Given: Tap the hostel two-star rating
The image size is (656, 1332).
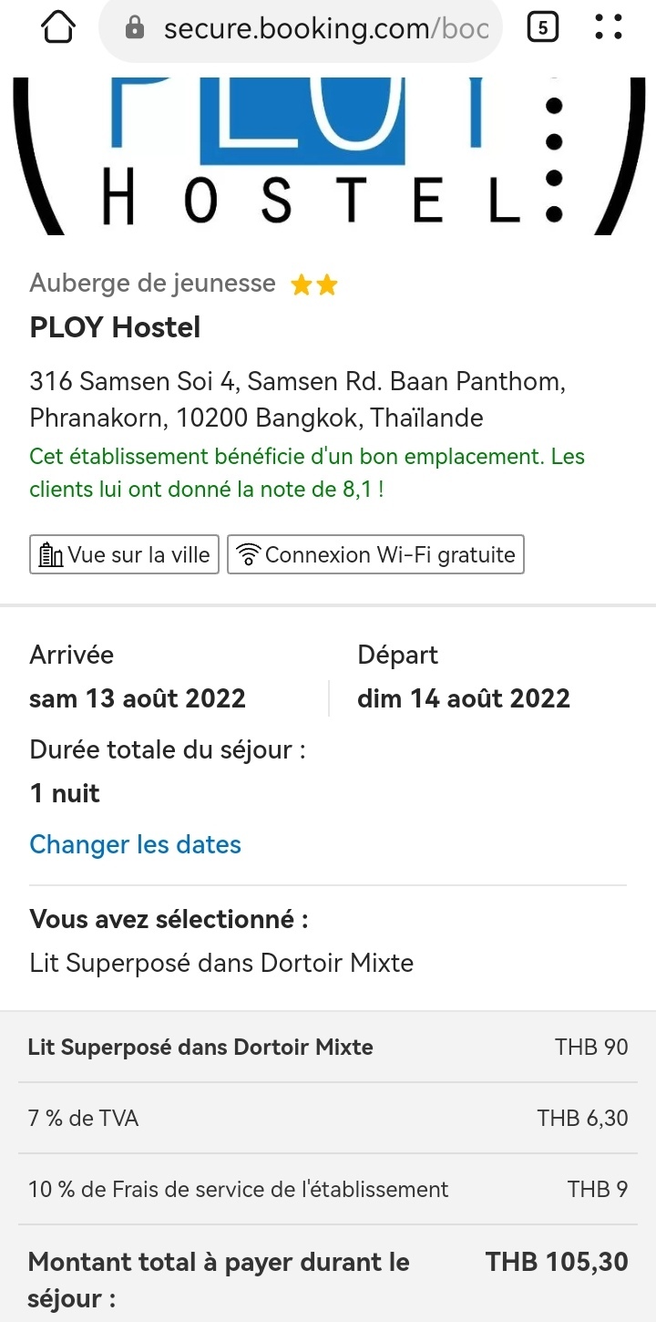Looking at the screenshot, I should point(314,285).
